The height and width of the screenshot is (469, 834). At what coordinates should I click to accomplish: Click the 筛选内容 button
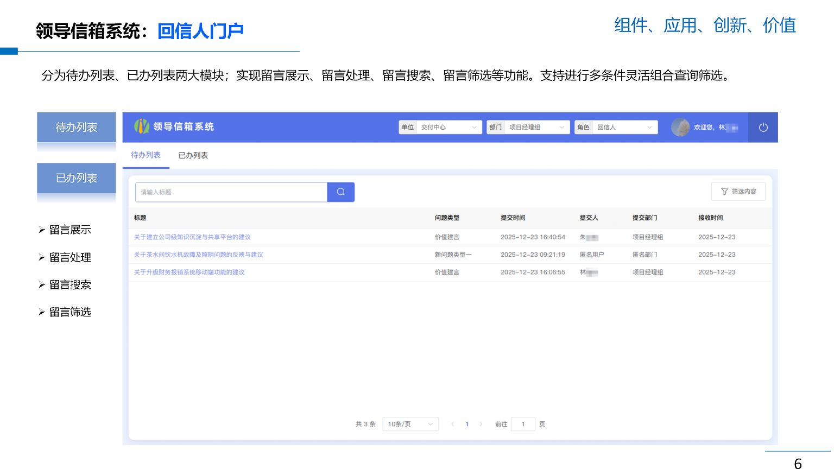738,191
